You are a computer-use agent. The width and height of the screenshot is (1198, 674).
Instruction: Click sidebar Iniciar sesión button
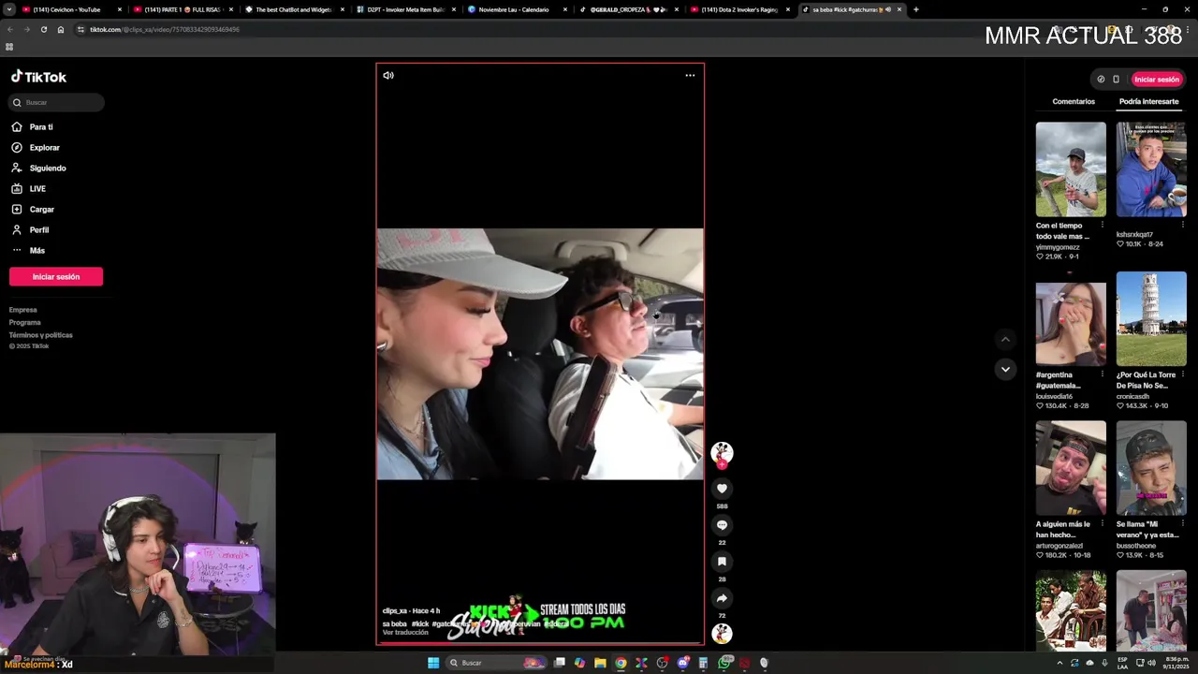pyautogui.click(x=56, y=276)
